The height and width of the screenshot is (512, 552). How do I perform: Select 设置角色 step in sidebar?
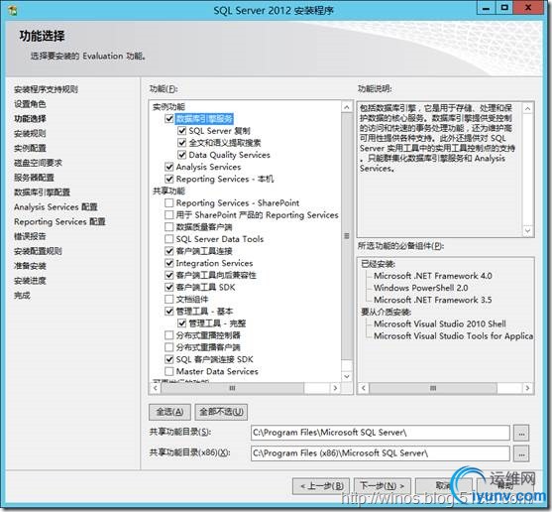pyautogui.click(x=30, y=104)
